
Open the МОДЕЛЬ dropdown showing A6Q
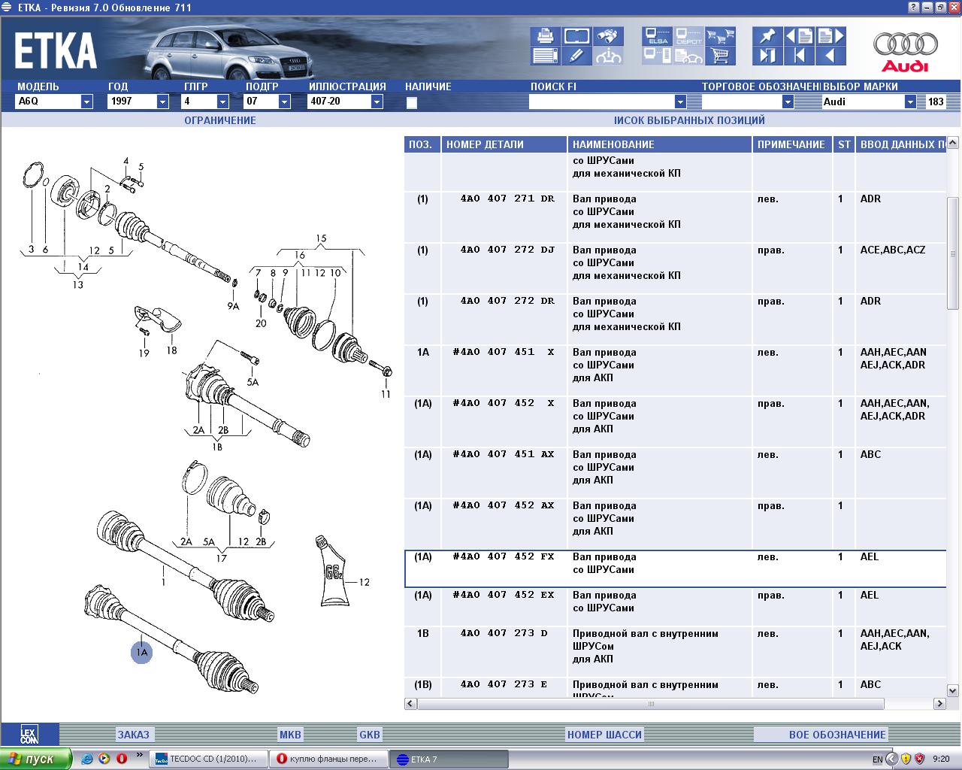point(86,102)
